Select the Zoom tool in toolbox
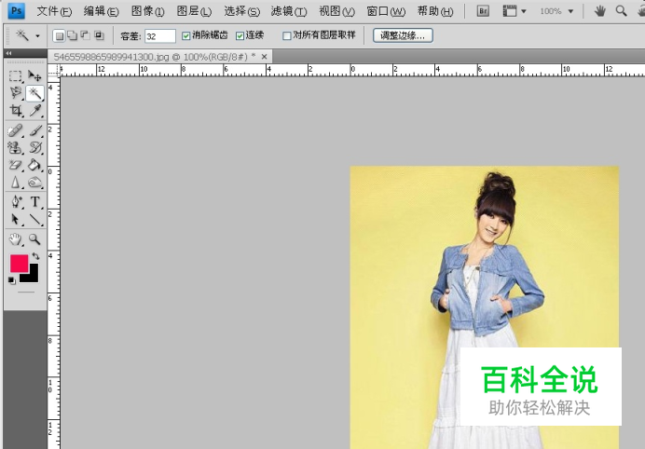Viewport: 645px width, 449px height. pyautogui.click(x=35, y=238)
